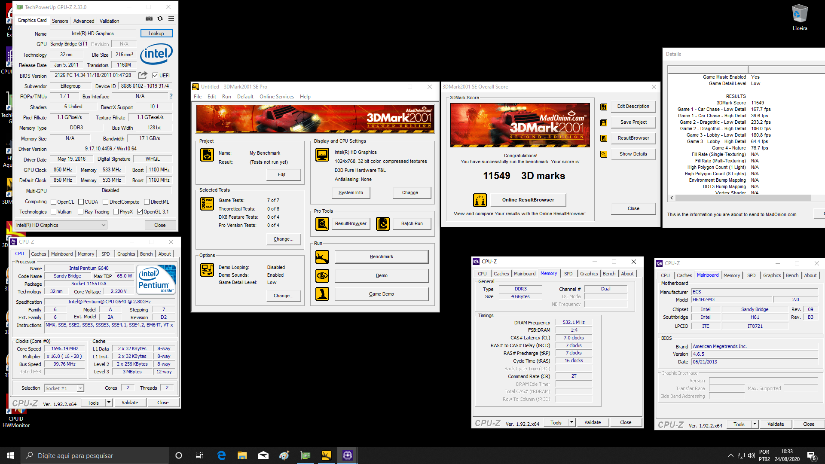Screen dimensions: 825x464
Task: Click the GPU-Z refresh icon
Action: [x=160, y=18]
